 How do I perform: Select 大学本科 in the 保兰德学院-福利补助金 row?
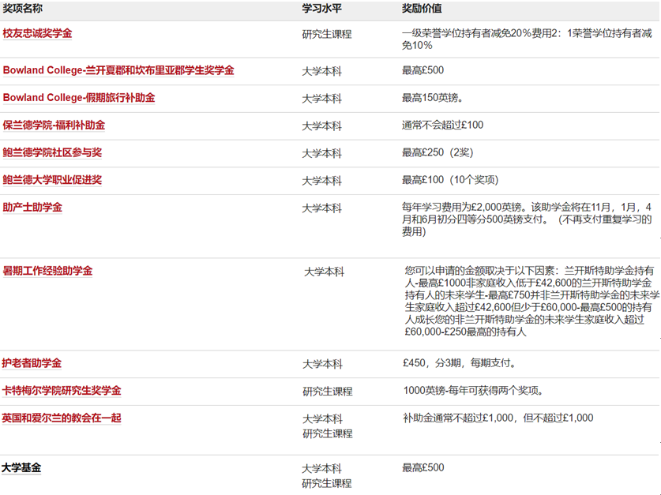321,126
